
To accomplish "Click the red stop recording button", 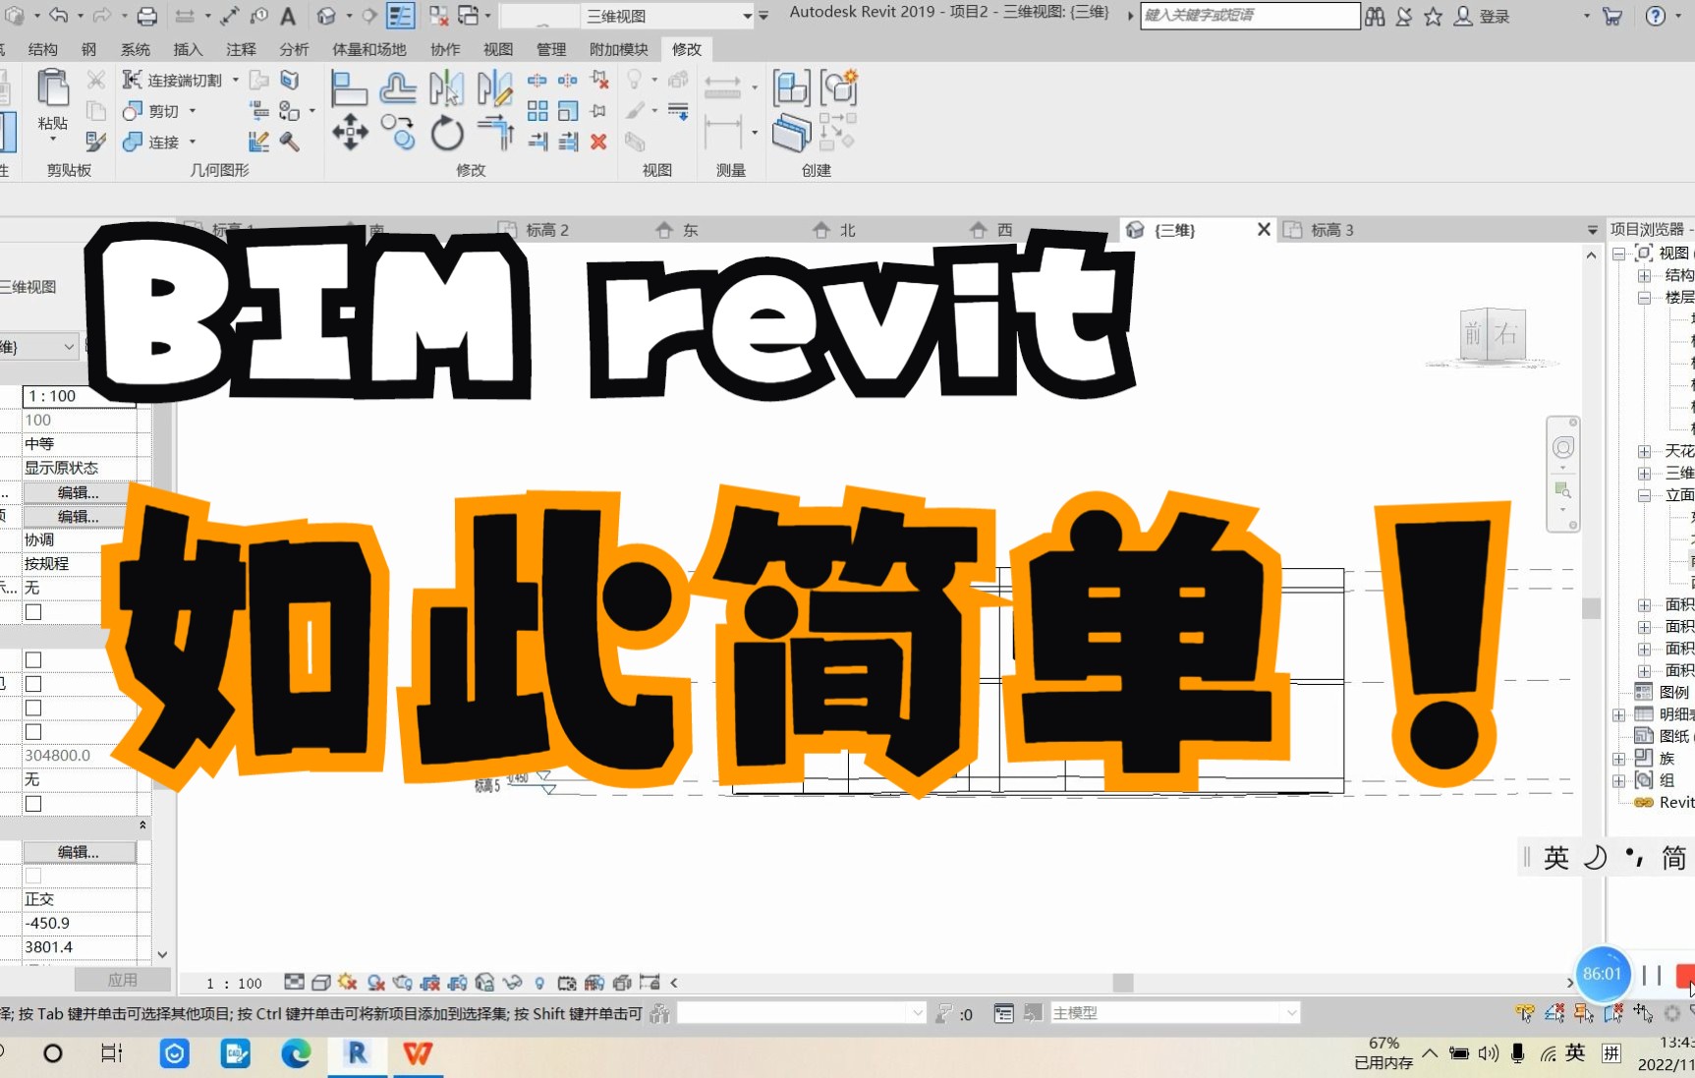I will (x=1685, y=975).
